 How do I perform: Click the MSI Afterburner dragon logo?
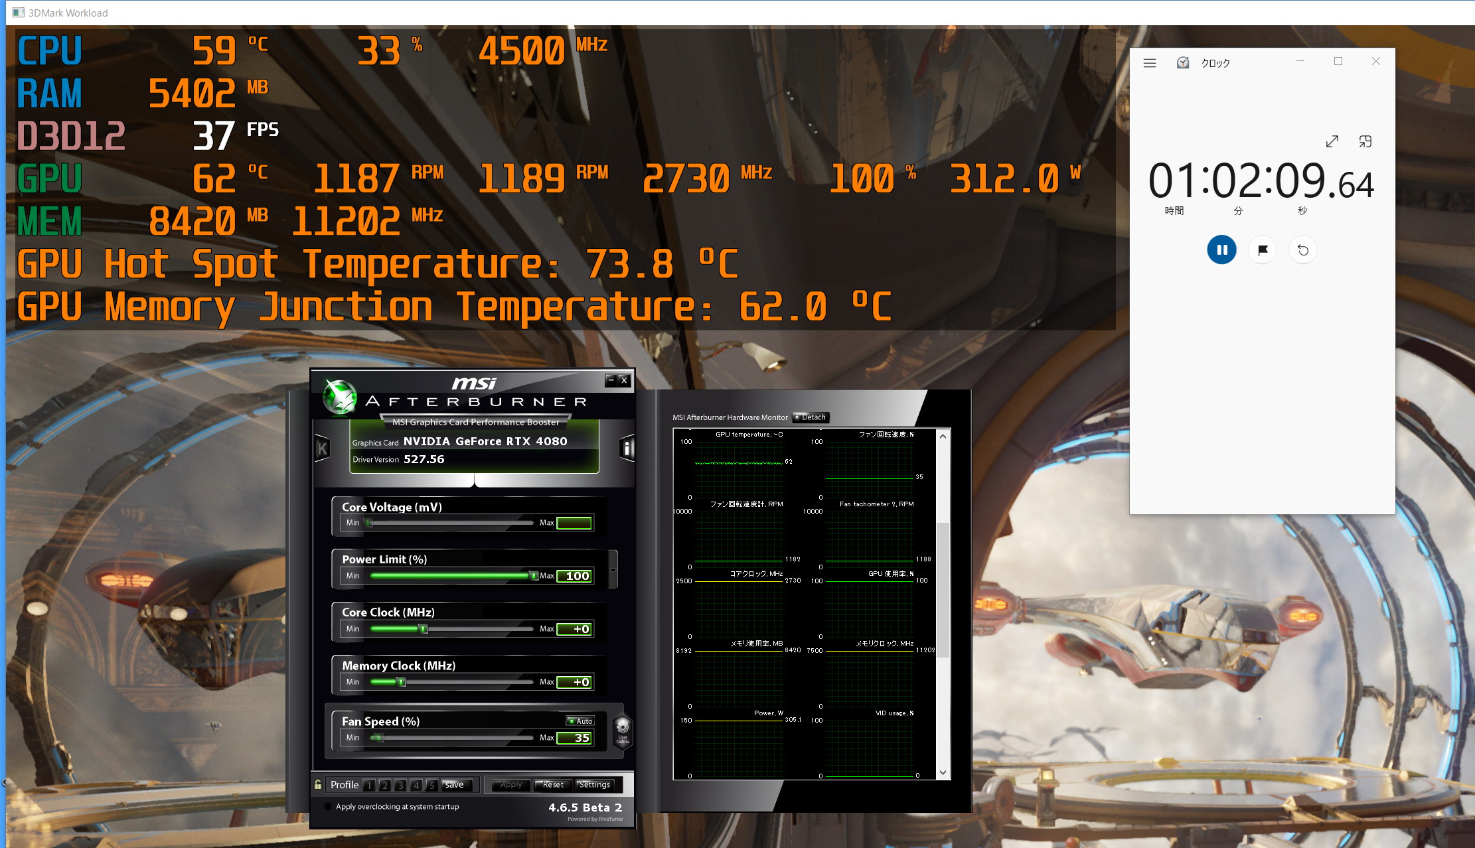coord(340,397)
